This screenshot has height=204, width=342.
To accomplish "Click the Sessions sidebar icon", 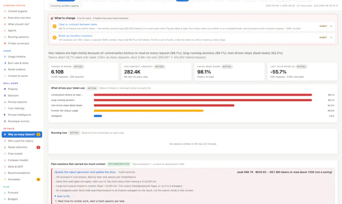I will click(x=5, y=95).
